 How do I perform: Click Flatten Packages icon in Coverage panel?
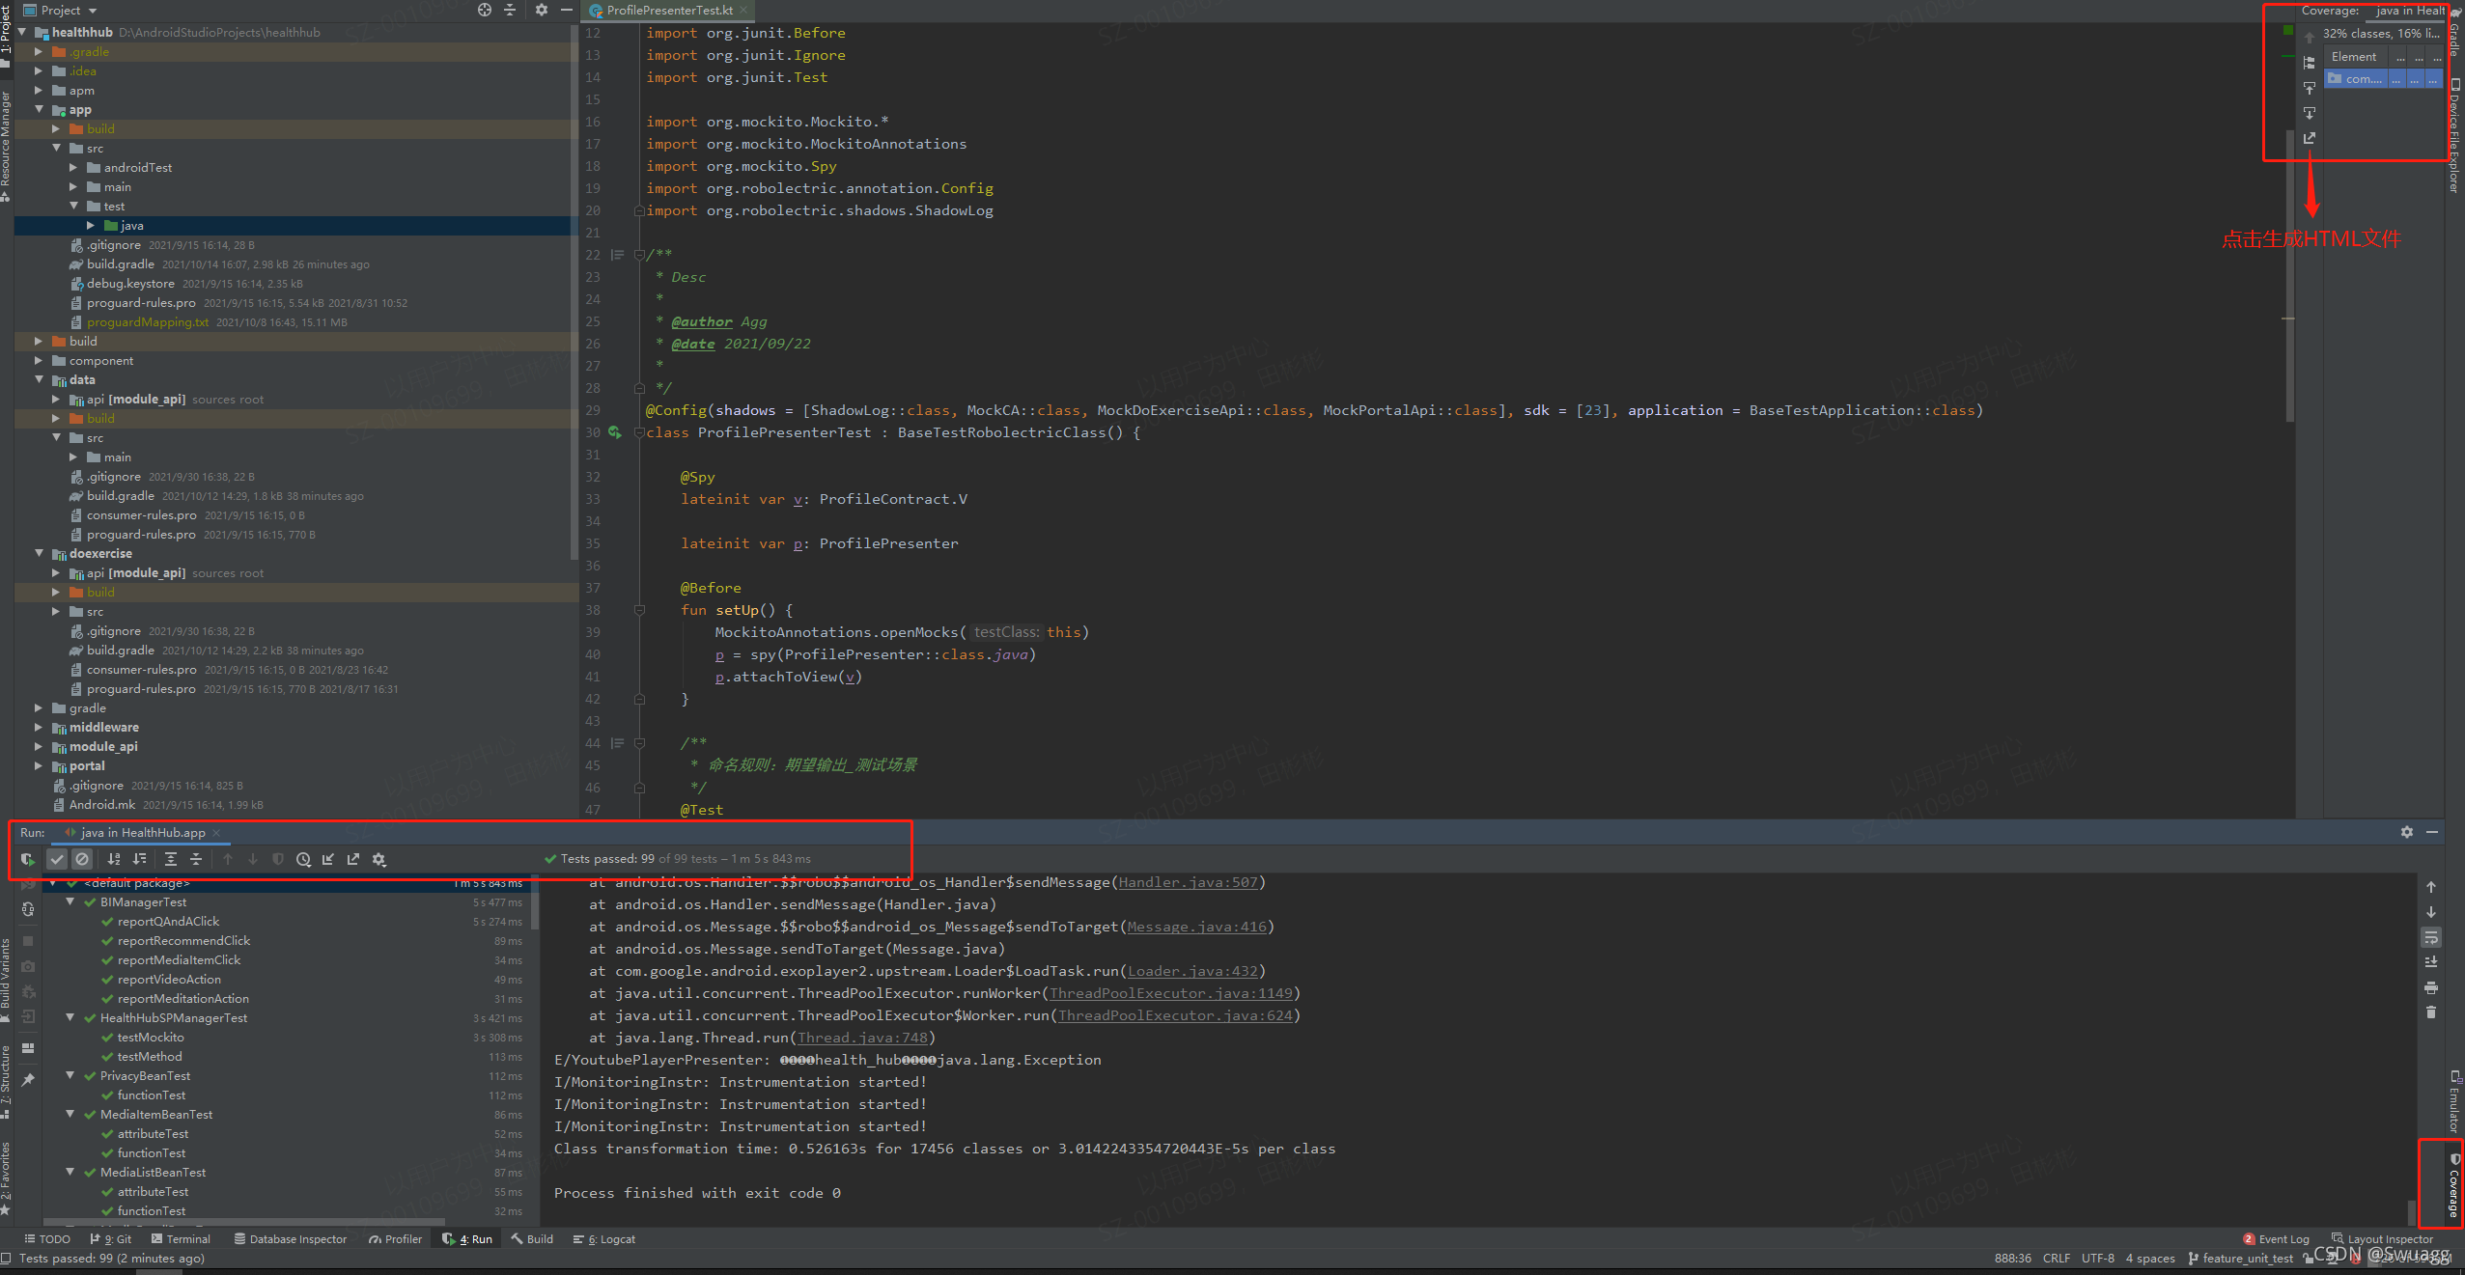click(x=2309, y=63)
